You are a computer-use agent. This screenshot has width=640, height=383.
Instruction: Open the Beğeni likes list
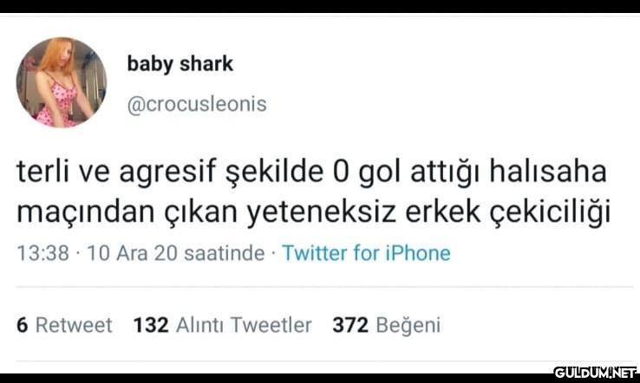click(x=408, y=326)
